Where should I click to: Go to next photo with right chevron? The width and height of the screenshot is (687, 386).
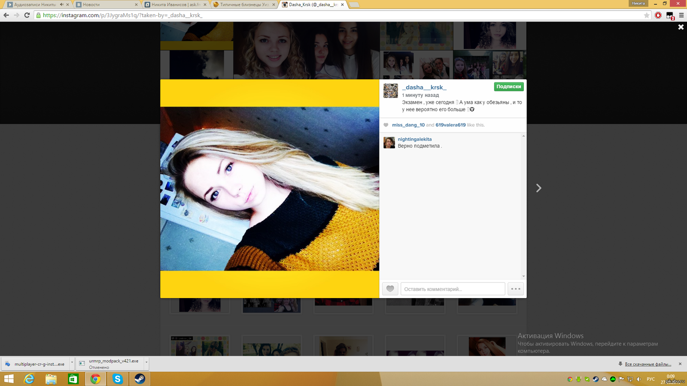[538, 188]
